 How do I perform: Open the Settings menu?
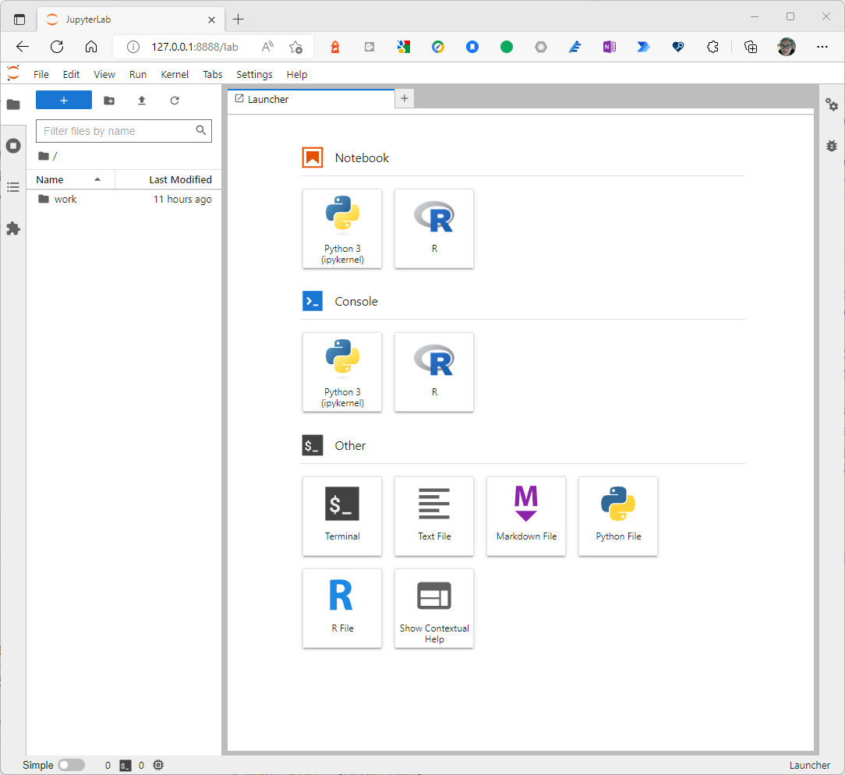pos(254,75)
